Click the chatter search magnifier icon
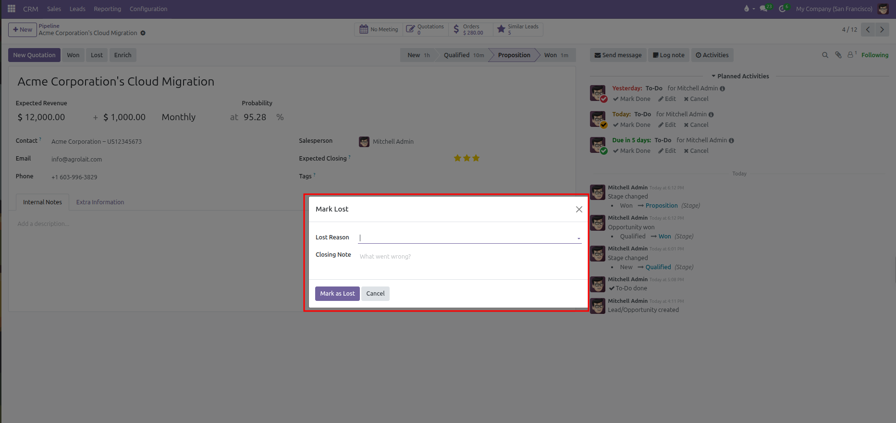Viewport: 896px width, 423px height. tap(825, 55)
